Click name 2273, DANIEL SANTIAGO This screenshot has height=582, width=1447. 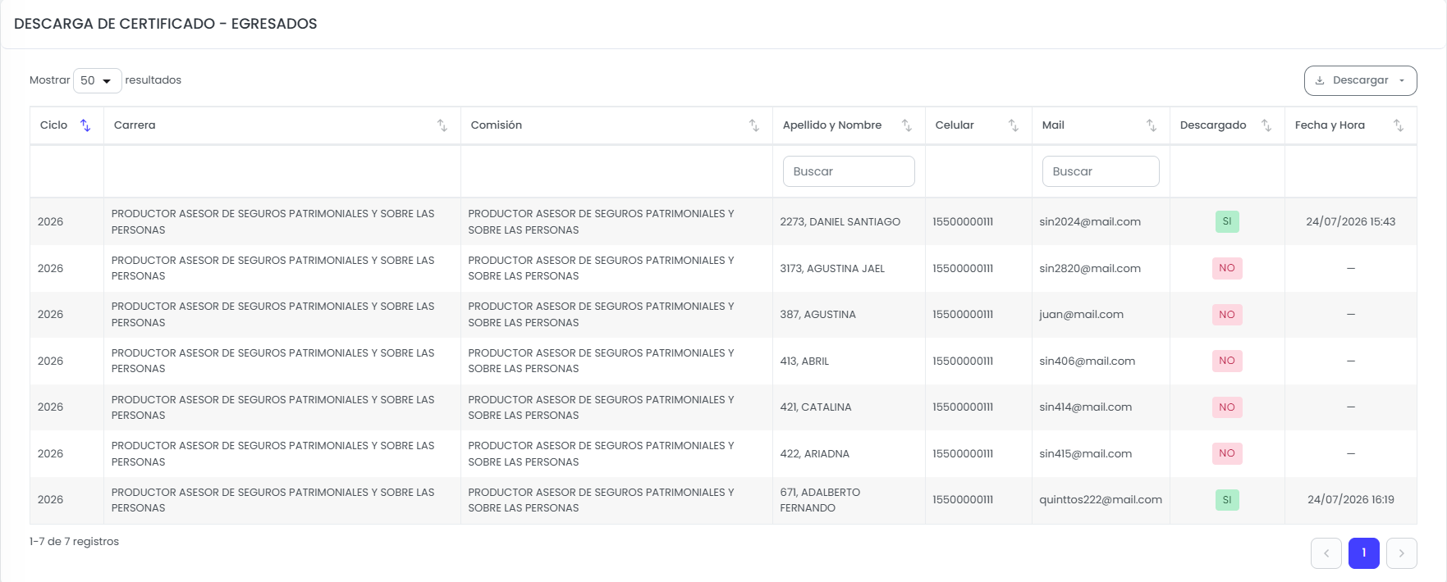point(840,222)
